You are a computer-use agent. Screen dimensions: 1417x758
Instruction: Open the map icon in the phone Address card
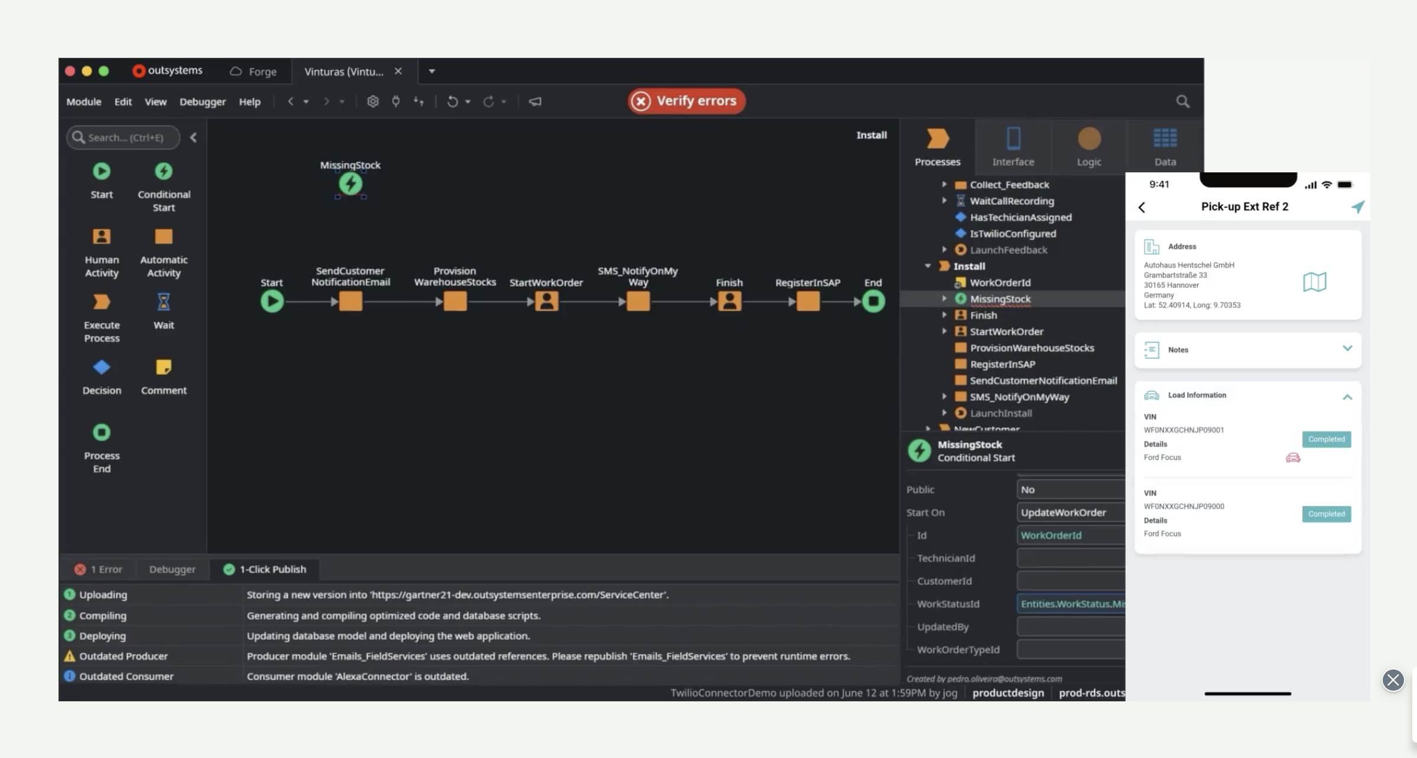point(1315,282)
